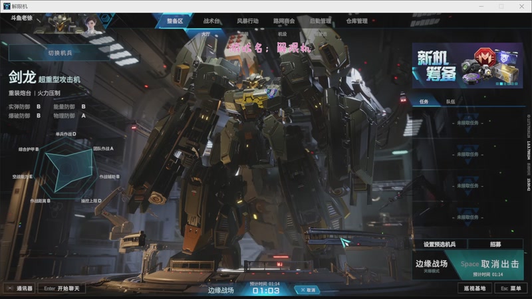Click the matchmaking timer 01:03
Image resolution: width=532 pixels, height=299 pixels.
266,291
